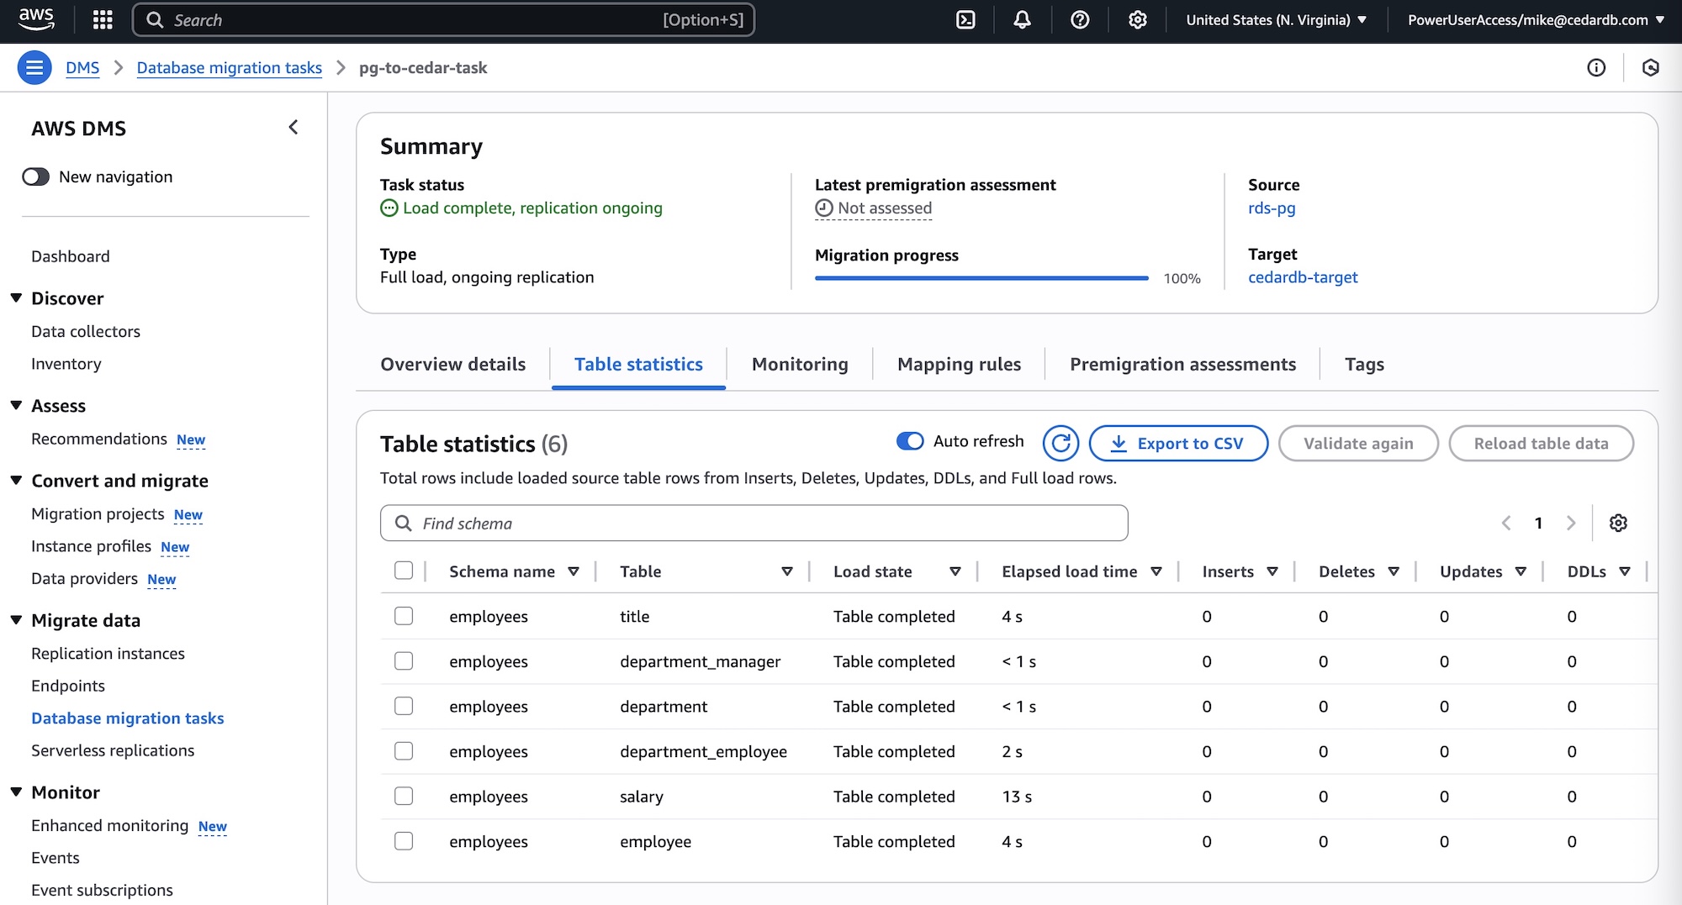Open the notifications bell

point(1022,20)
